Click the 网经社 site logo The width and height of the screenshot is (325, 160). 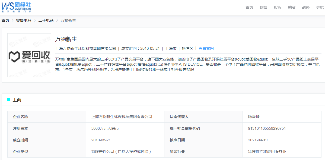(x=16, y=7)
